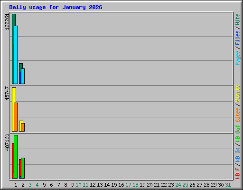The width and height of the screenshot is (243, 190).
Task: Click the 'Hits' legend label
Action: coord(238,19)
